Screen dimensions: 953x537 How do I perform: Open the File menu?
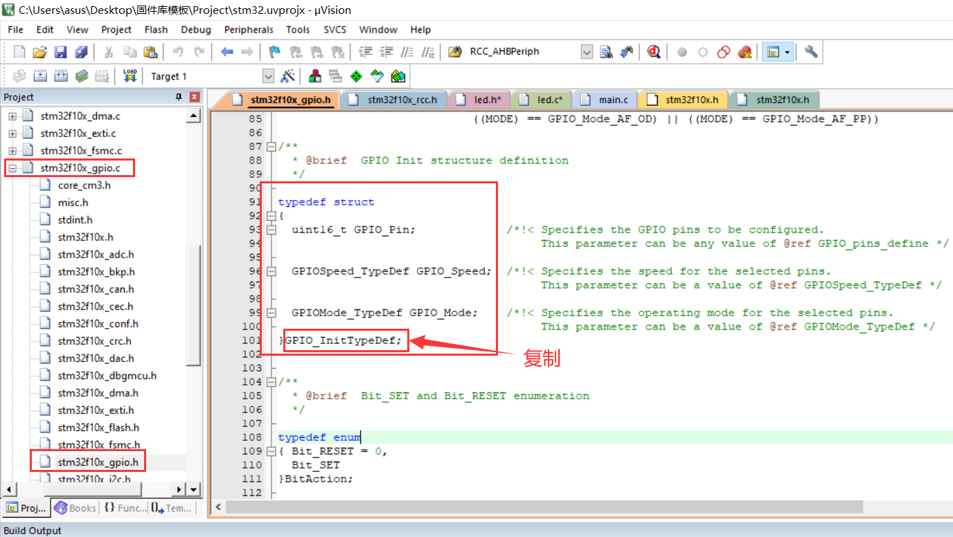click(x=15, y=30)
